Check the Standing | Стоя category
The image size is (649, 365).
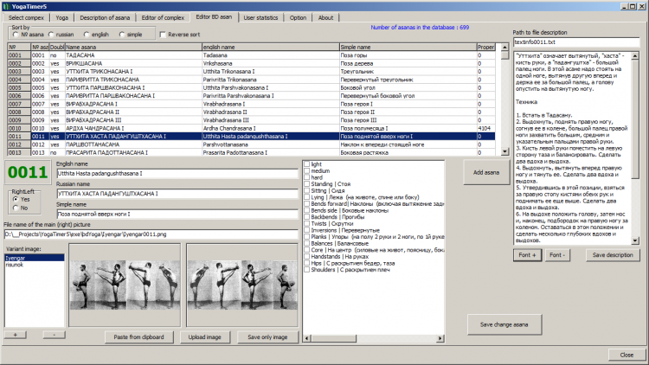click(x=307, y=184)
